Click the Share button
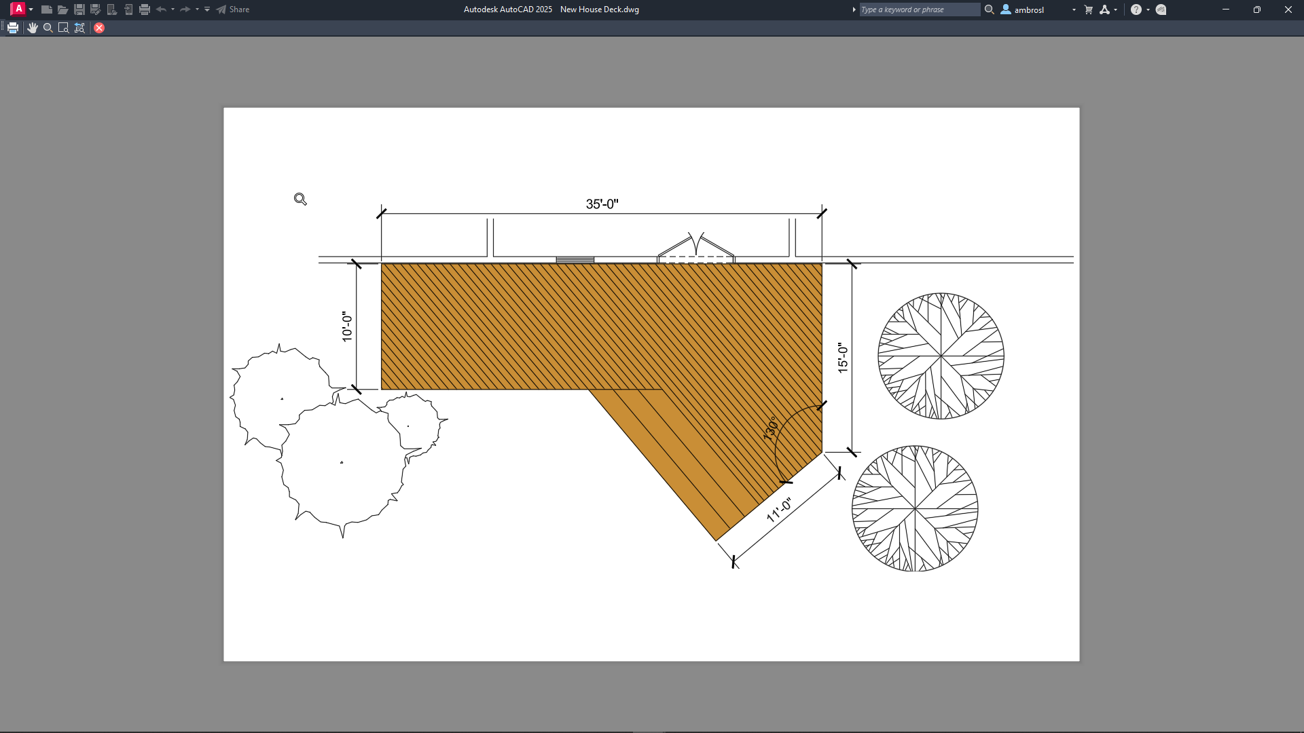 pyautogui.click(x=233, y=10)
